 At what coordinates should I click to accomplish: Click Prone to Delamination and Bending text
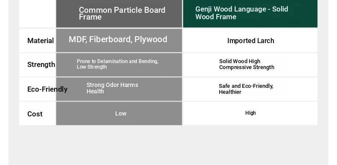coord(117,61)
